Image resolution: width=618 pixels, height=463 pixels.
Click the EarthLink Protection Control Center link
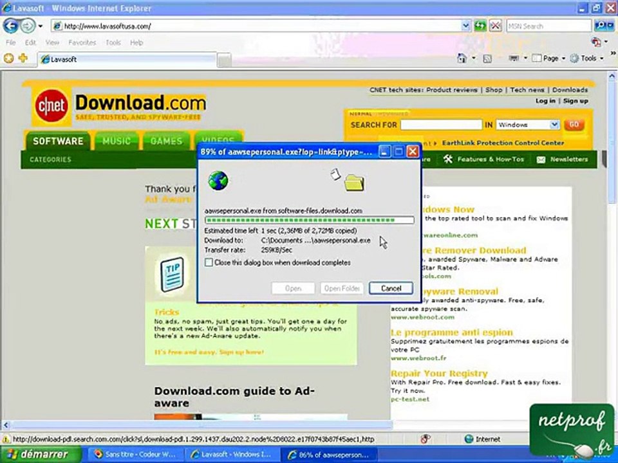click(503, 143)
